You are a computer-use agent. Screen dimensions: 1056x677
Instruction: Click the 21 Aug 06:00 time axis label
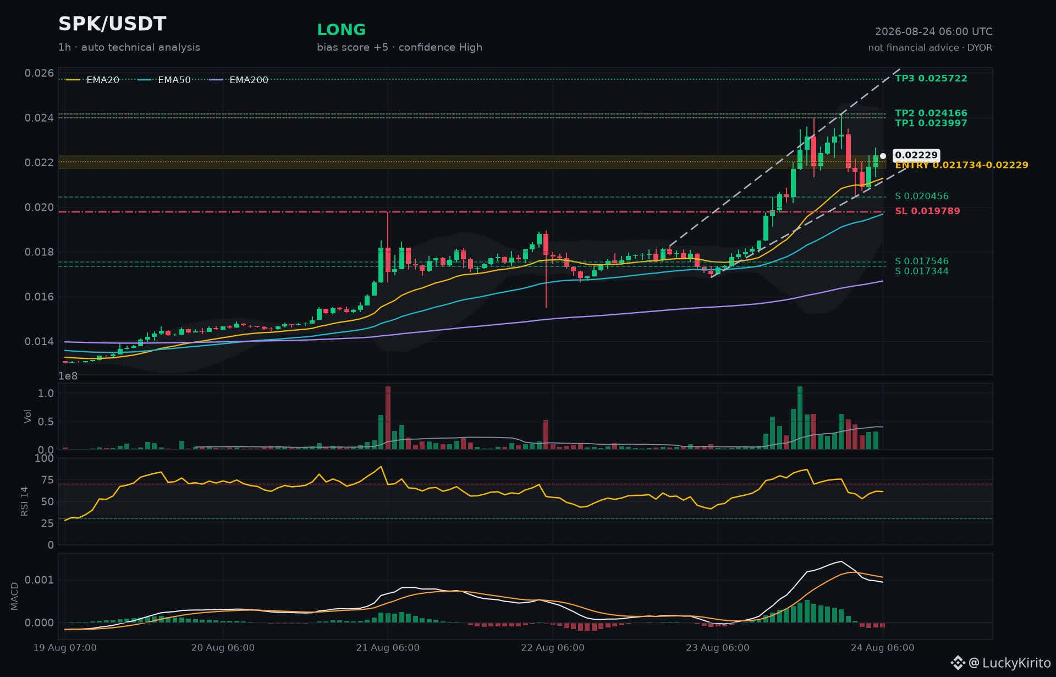point(388,648)
